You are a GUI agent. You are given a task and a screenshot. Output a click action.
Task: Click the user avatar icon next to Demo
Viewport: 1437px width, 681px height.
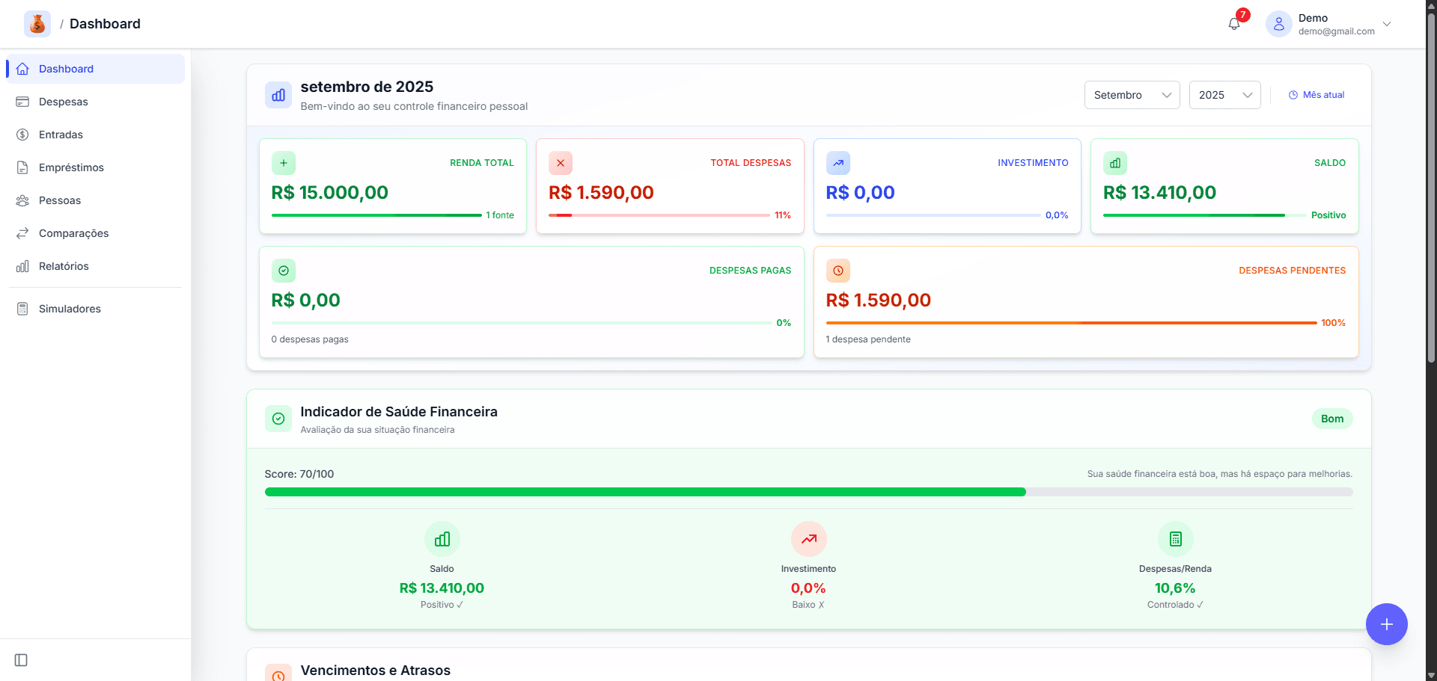click(x=1278, y=23)
